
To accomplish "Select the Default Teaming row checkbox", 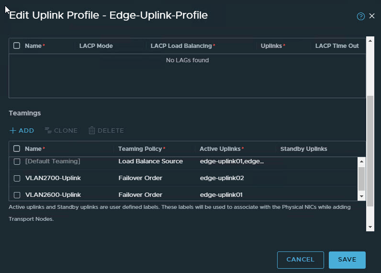I will click(17, 161).
